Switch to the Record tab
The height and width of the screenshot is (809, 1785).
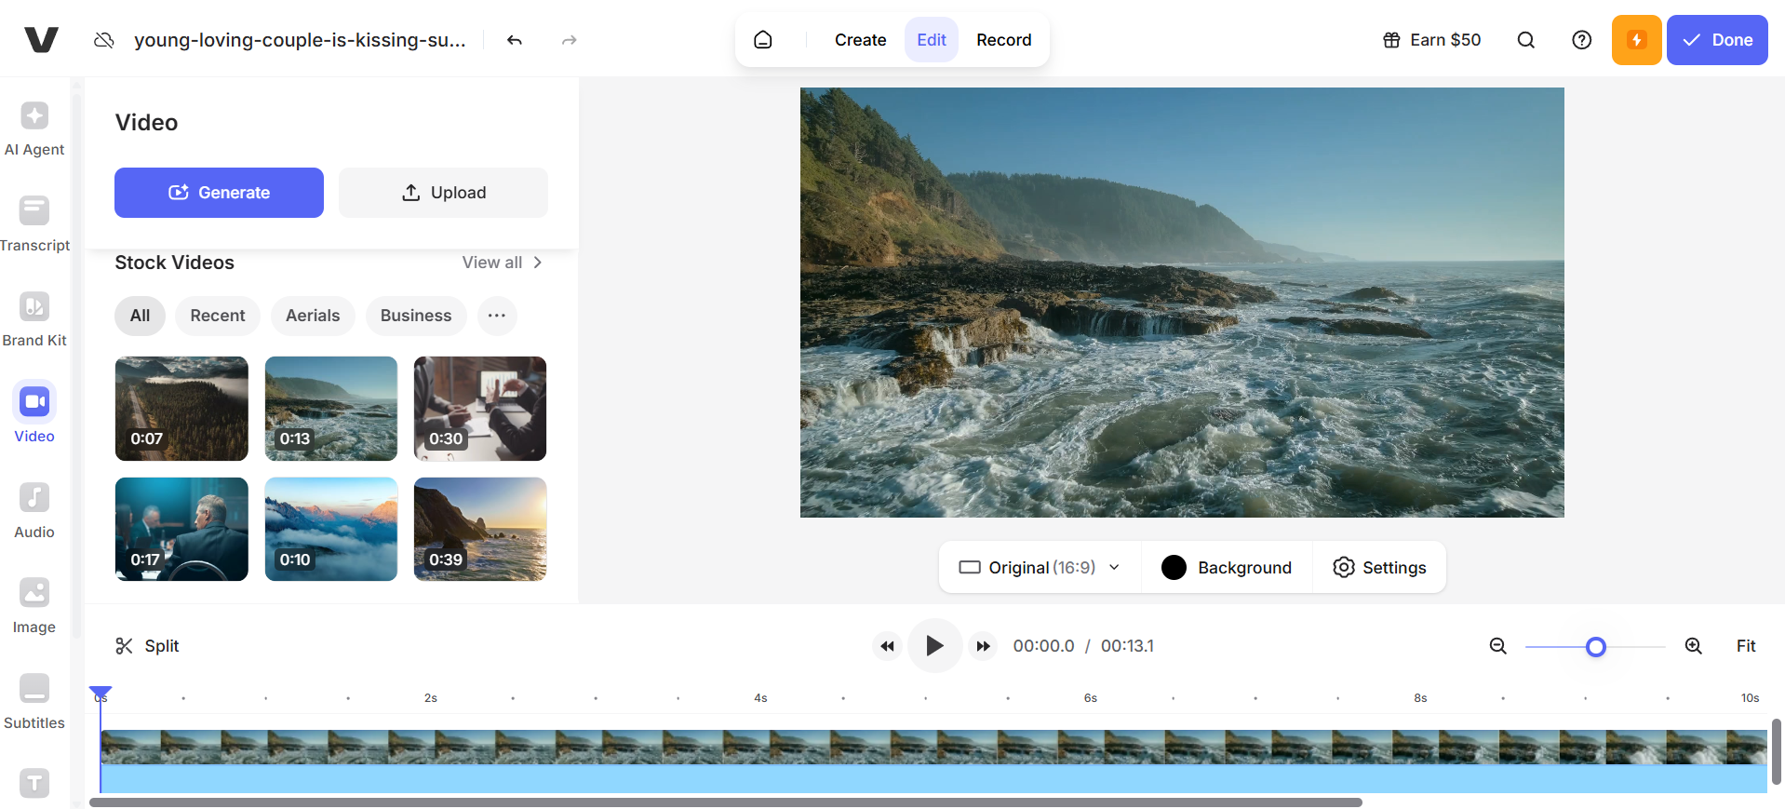1003,40
